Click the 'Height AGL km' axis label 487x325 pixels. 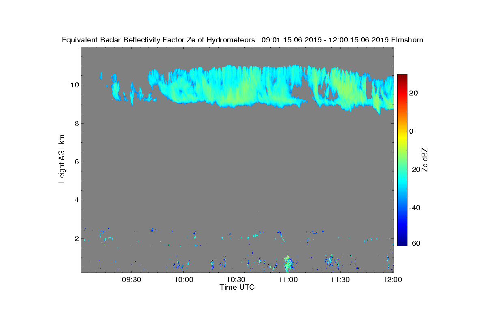click(62, 159)
